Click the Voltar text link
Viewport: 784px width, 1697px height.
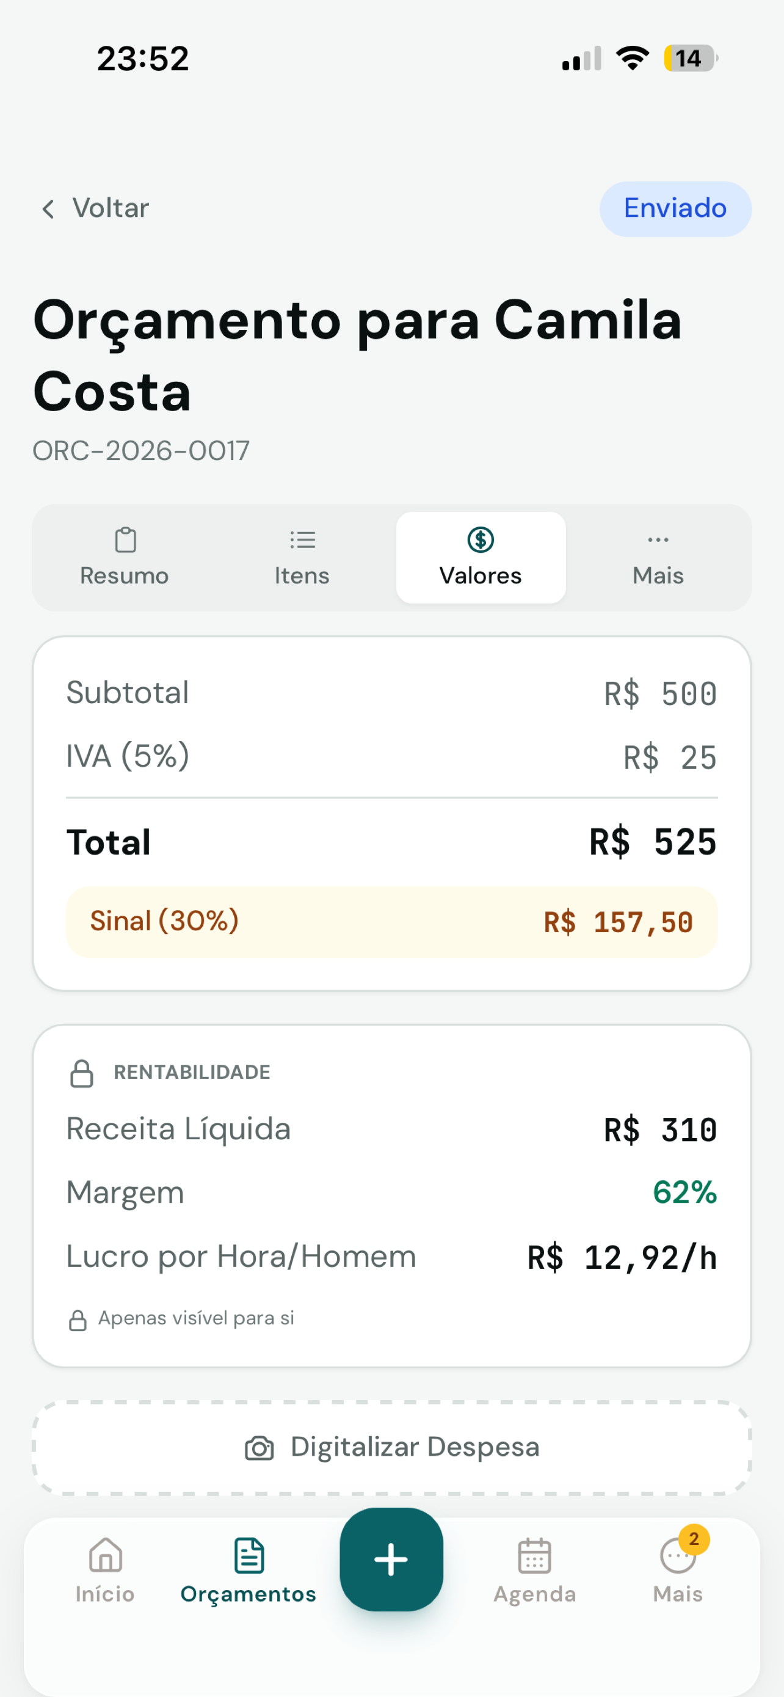[x=111, y=208]
